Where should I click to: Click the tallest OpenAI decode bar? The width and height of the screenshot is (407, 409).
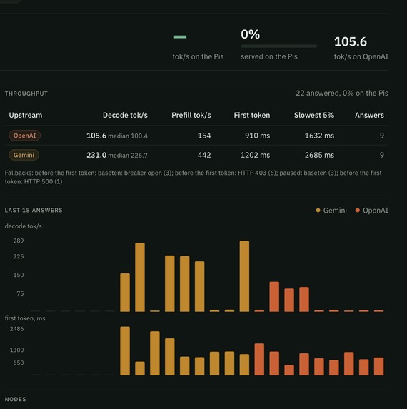coord(274,297)
